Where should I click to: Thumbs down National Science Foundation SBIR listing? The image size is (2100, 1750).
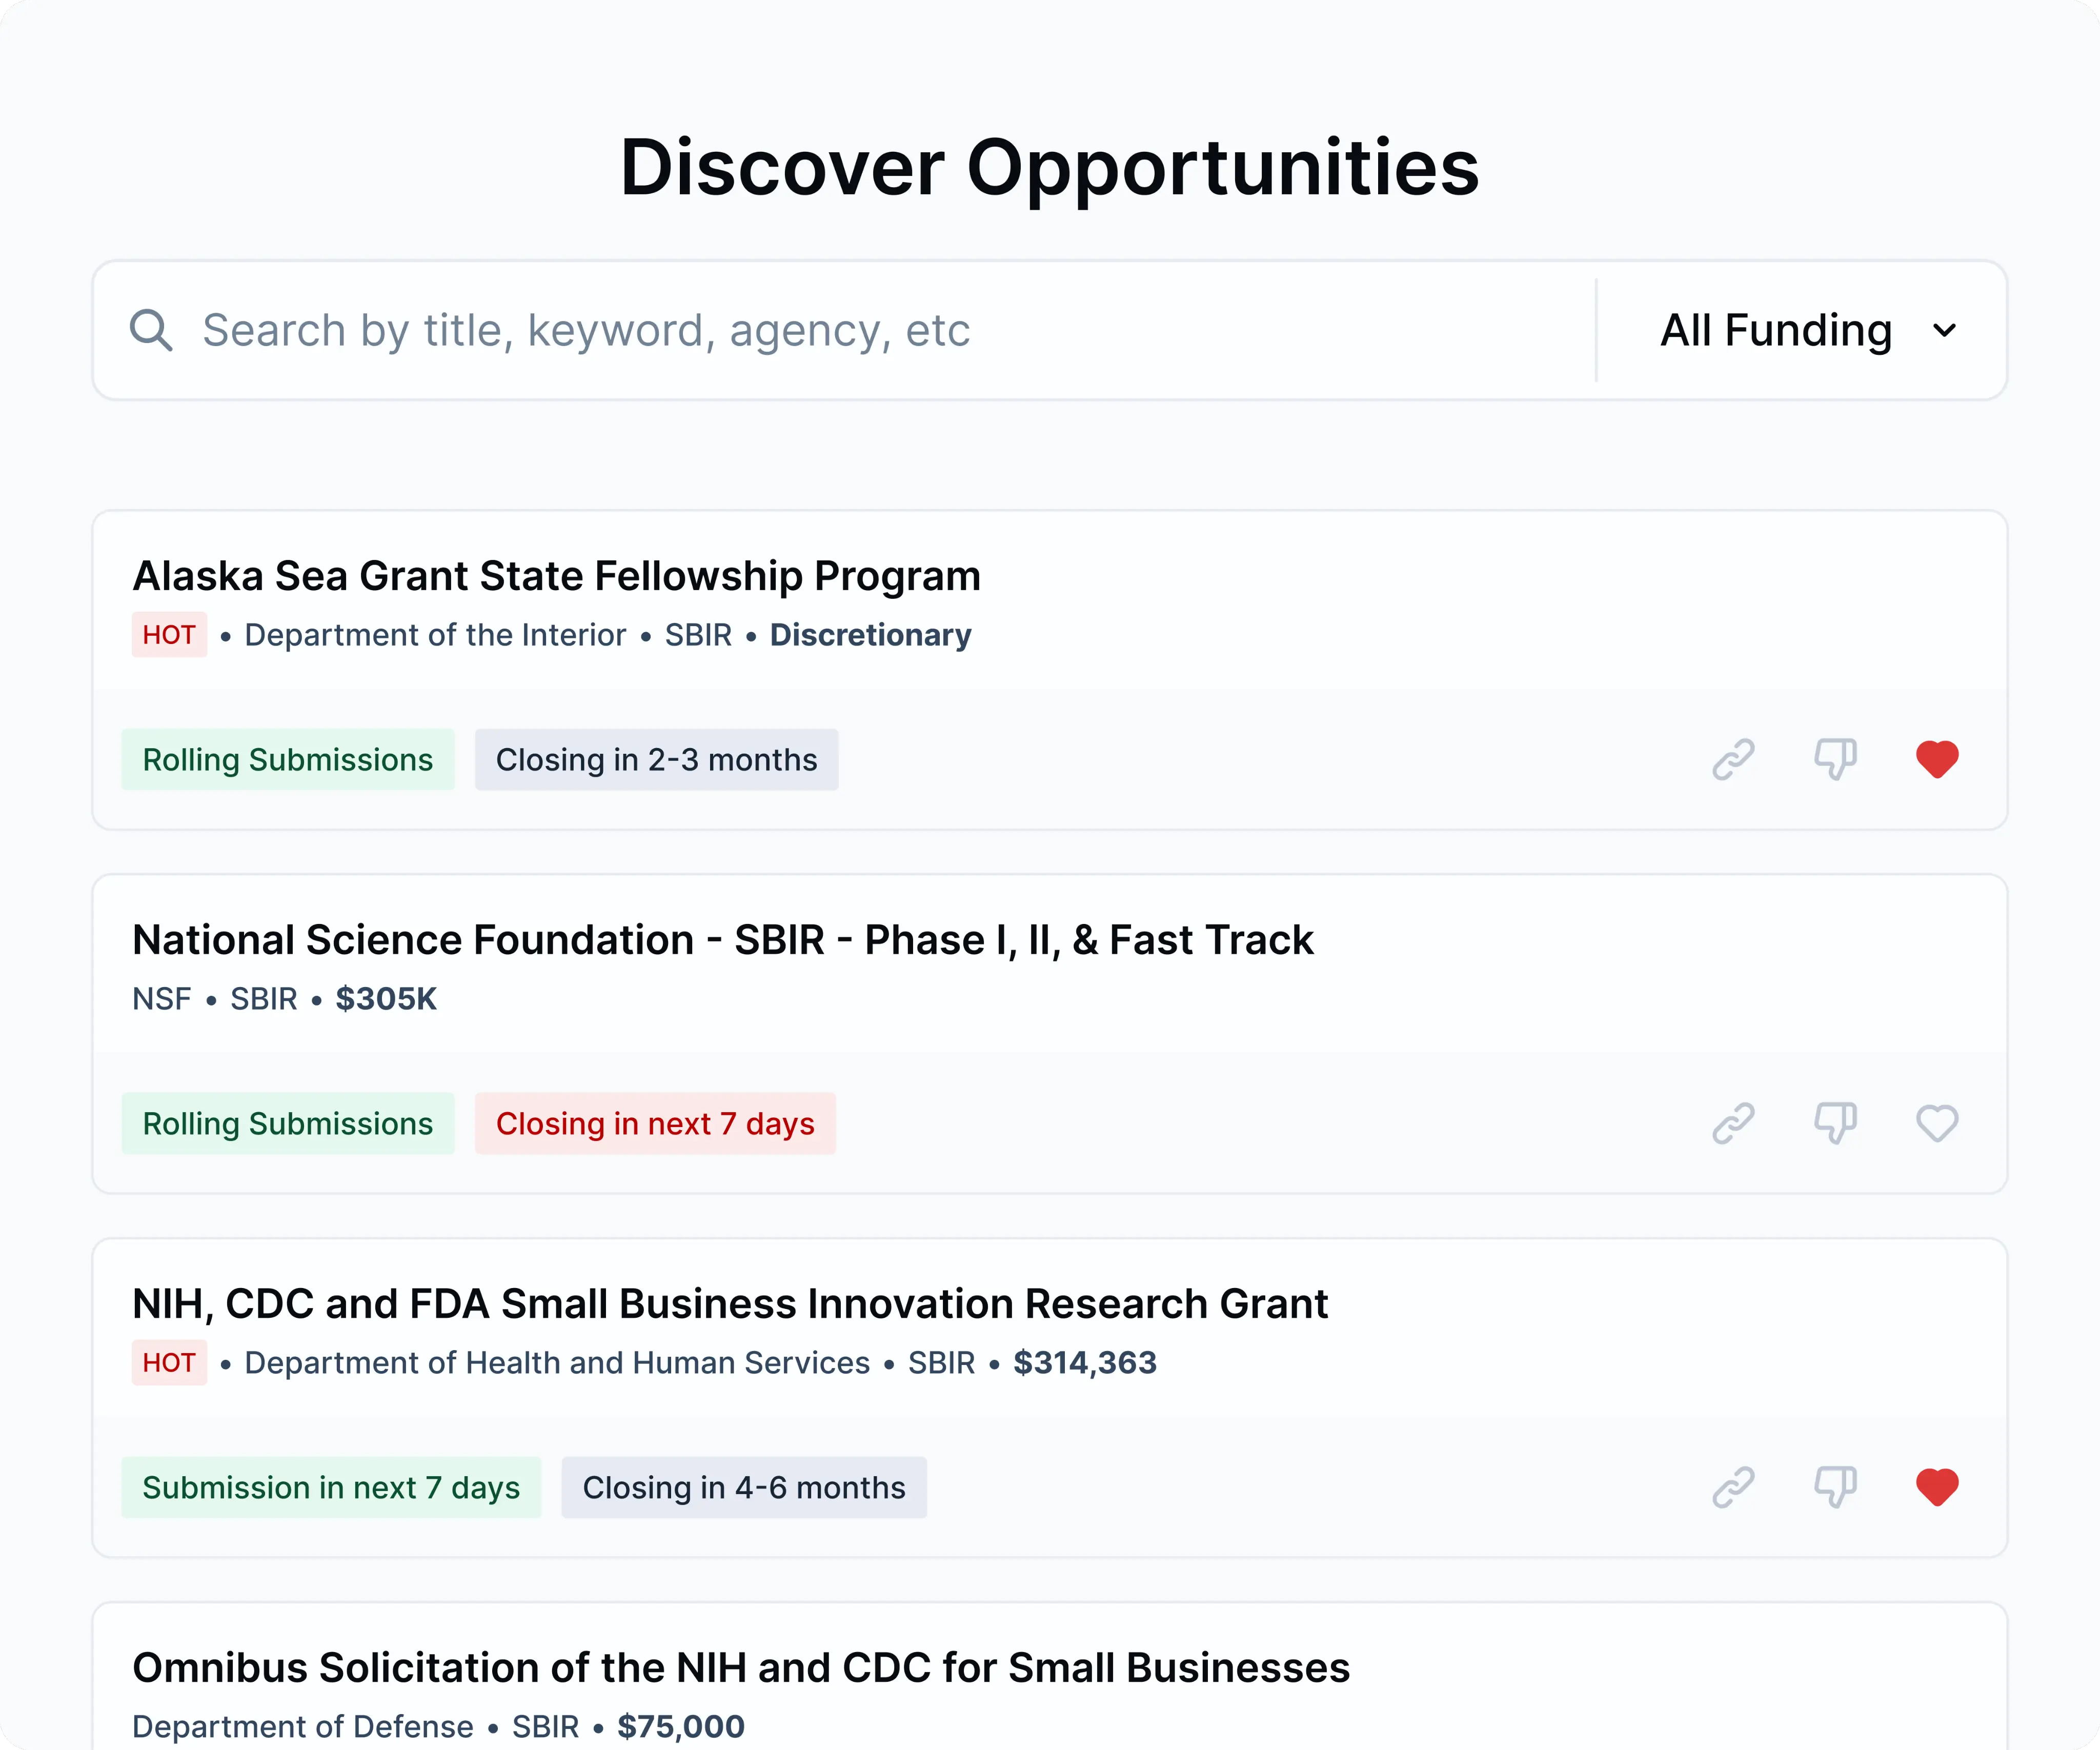(x=1835, y=1123)
